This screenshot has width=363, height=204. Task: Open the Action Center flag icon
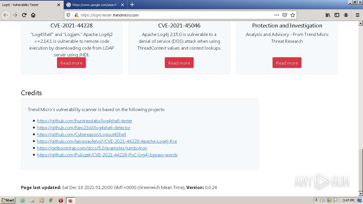336,200
